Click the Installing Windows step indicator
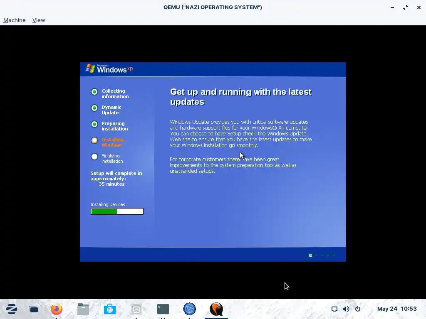This screenshot has width=426, height=319. 94,140
